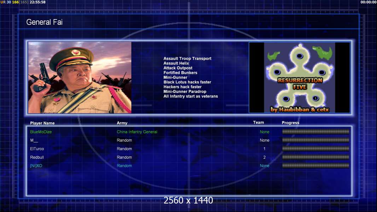Image resolution: width=377 pixels, height=212 pixels.
Task: Click the Assault Troop Transport ability line
Action: coord(187,58)
